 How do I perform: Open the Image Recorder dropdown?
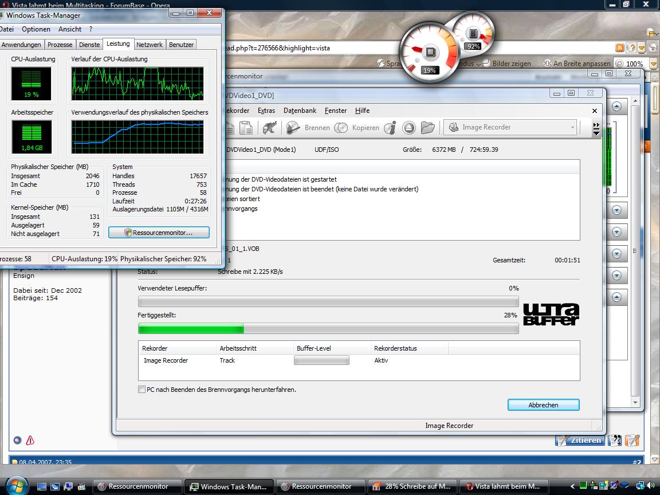click(572, 127)
